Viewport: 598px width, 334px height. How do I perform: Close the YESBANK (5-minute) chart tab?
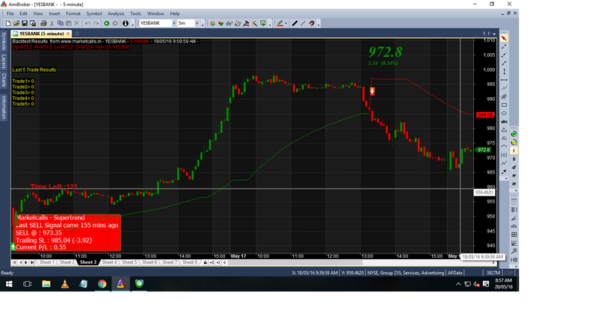click(68, 34)
